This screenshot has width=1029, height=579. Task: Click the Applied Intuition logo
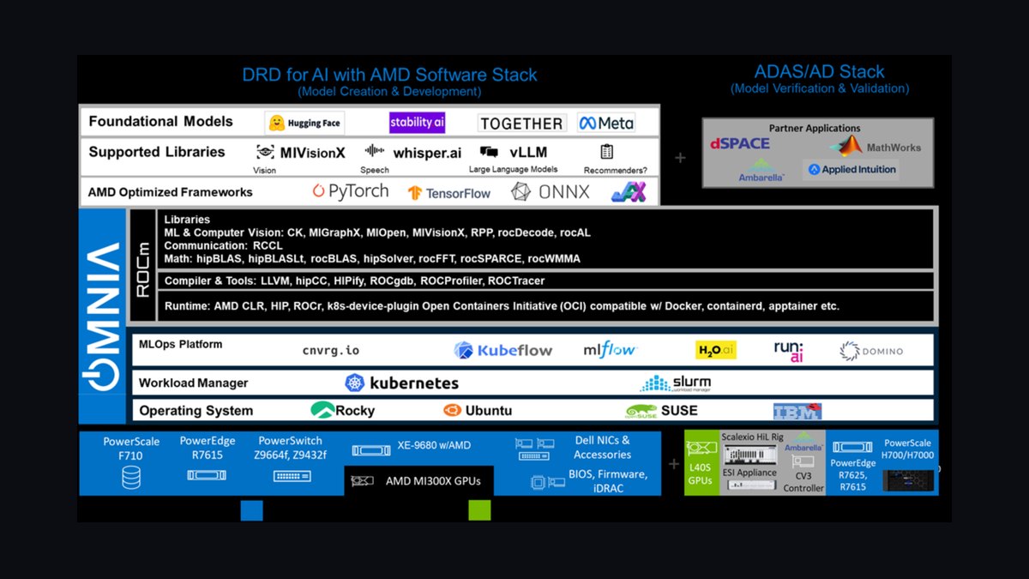(x=850, y=170)
